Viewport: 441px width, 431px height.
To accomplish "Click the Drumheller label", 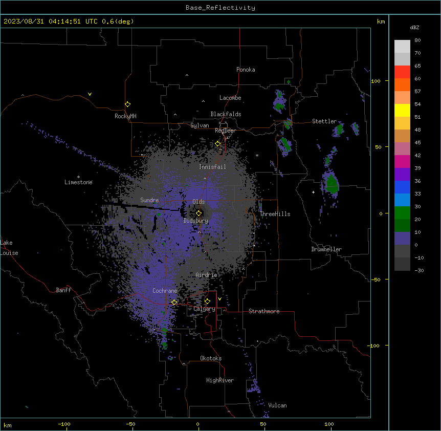I will point(326,249).
